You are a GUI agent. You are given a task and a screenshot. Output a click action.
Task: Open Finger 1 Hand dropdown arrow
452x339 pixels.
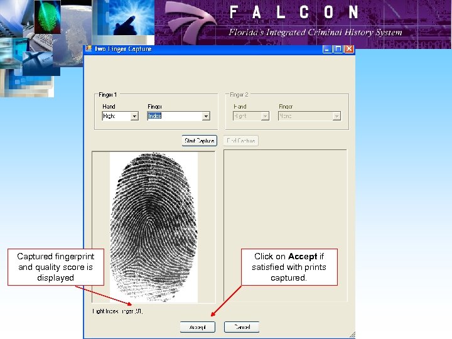(134, 116)
